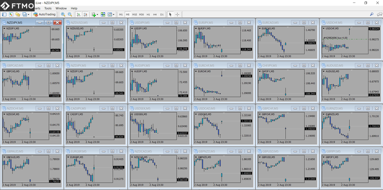
Task: Open the Terminal panel toolbar icon
Action: [x=24, y=14]
